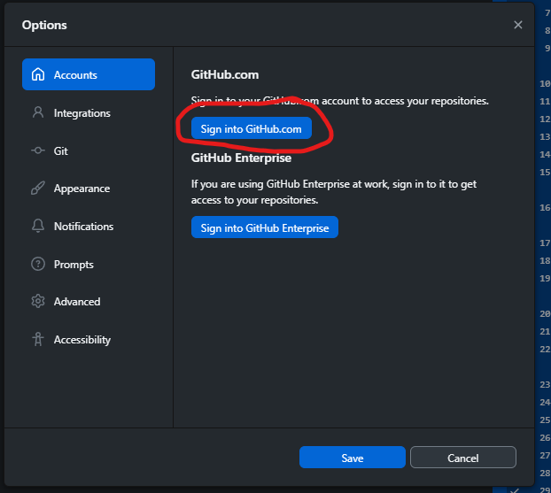This screenshot has width=551, height=493.
Task: Click the Accounts home icon
Action: tap(38, 74)
